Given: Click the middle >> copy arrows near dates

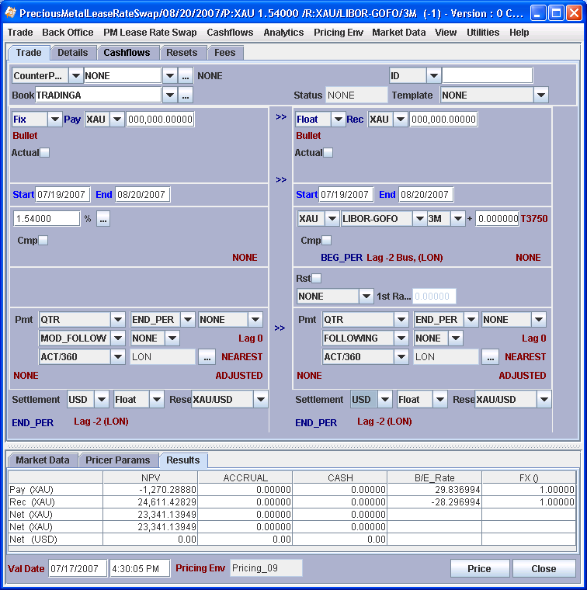Looking at the screenshot, I should pyautogui.click(x=281, y=180).
